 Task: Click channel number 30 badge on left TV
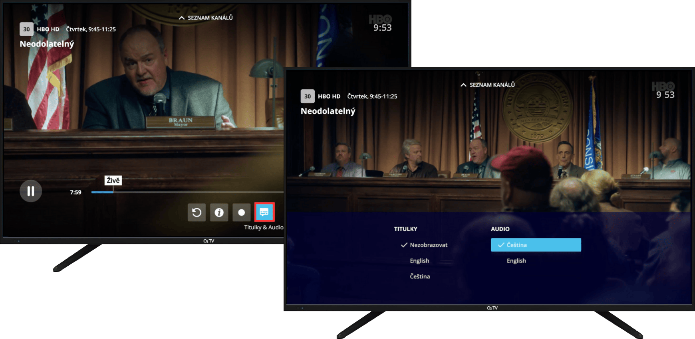pyautogui.click(x=26, y=29)
